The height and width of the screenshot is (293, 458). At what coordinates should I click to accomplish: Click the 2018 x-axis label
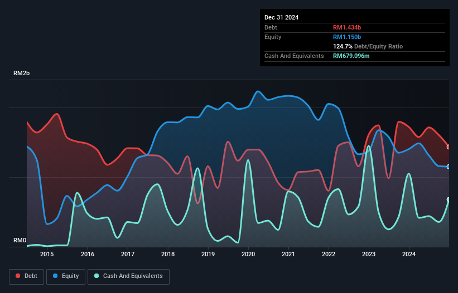pyautogui.click(x=168, y=254)
